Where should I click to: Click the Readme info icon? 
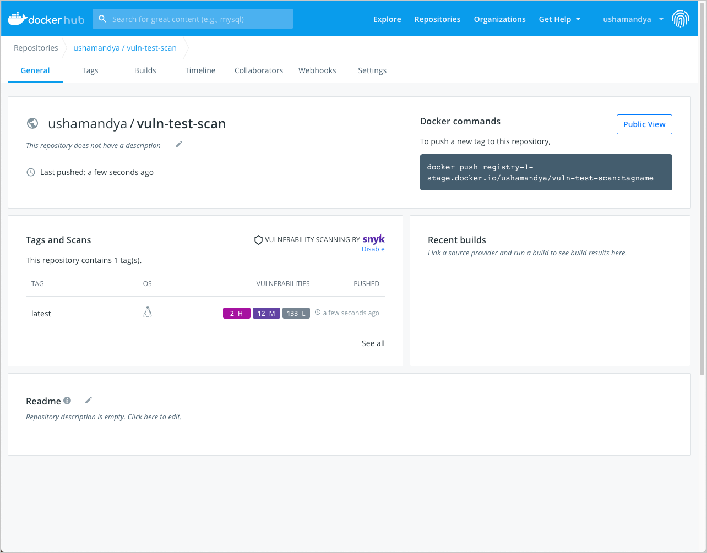(67, 401)
